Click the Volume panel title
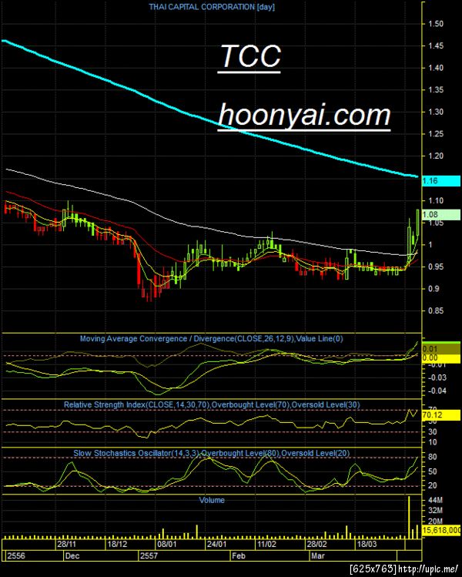Image resolution: width=462 pixels, height=577 pixels. coord(212,500)
